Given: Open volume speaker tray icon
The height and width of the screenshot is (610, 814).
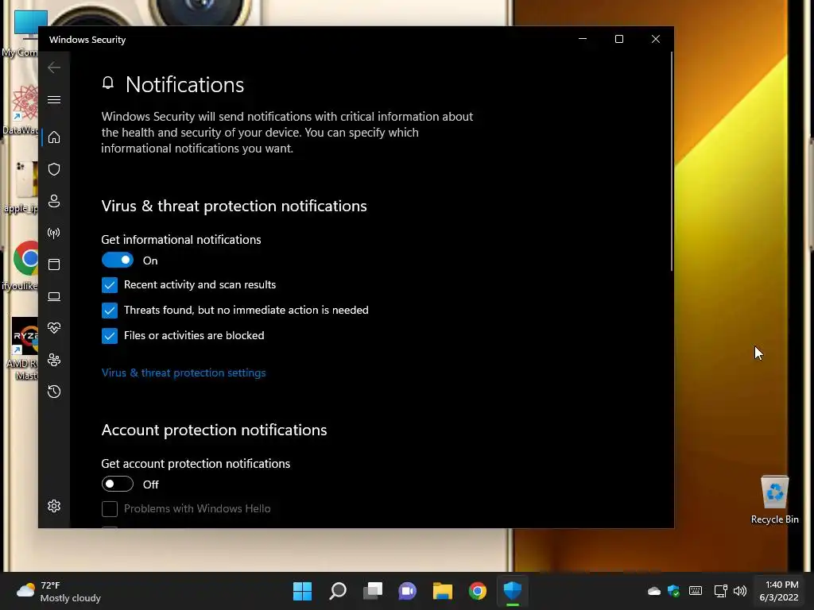Looking at the screenshot, I should [740, 591].
